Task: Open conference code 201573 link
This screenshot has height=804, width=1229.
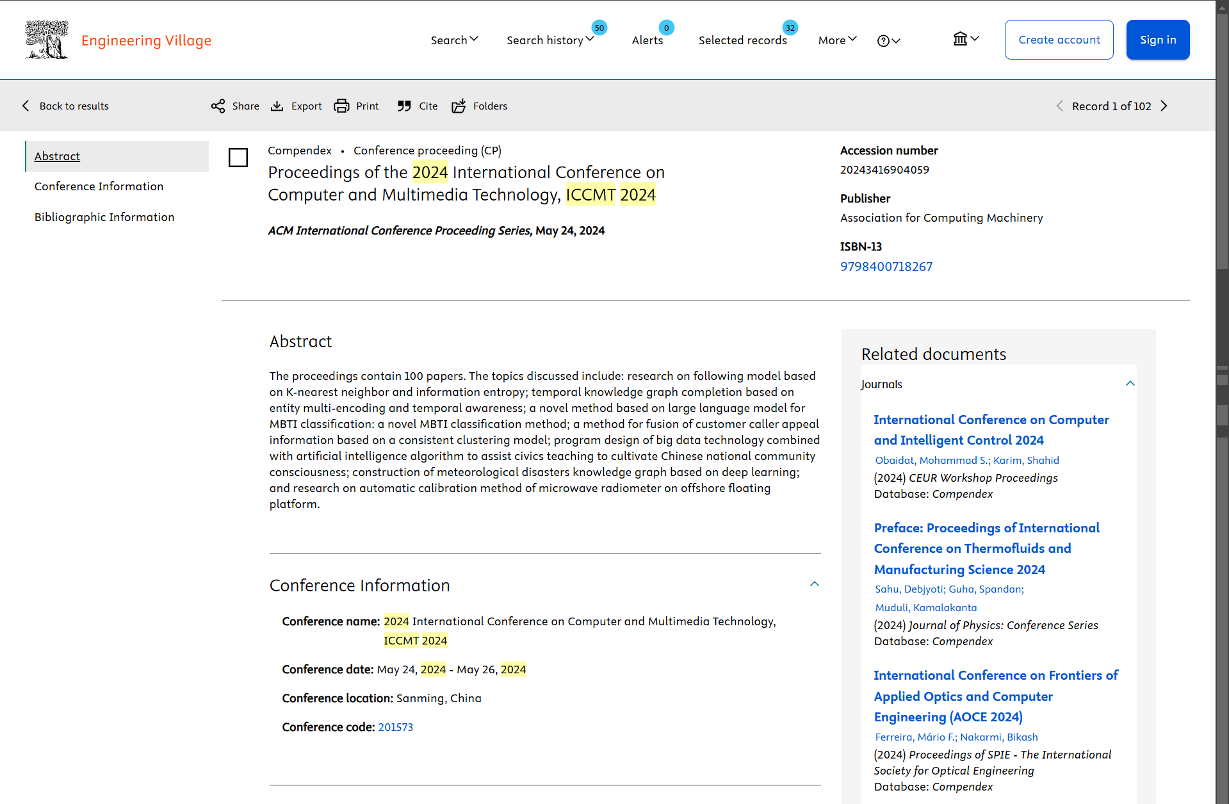Action: 395,727
